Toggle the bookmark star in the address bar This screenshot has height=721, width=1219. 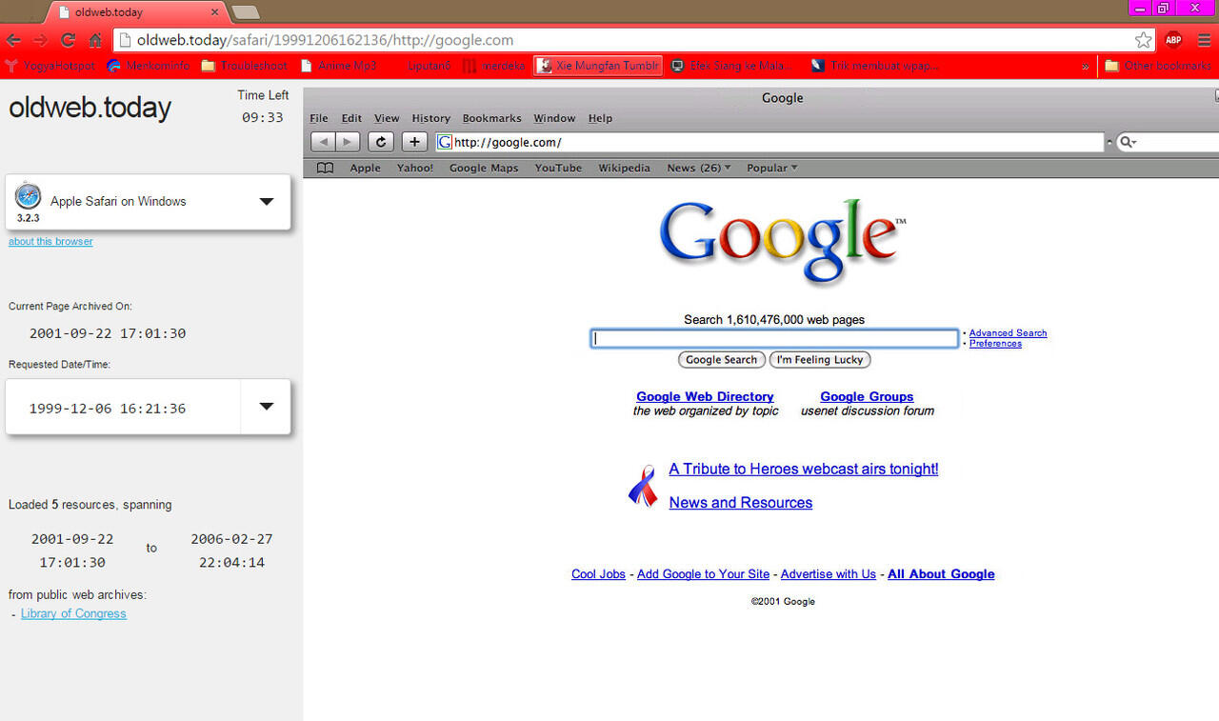coord(1142,40)
